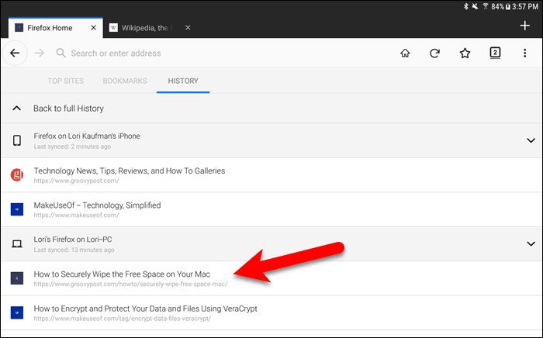Tap the Wi-Fi status icon
The width and height of the screenshot is (543, 338).
pos(486,6)
